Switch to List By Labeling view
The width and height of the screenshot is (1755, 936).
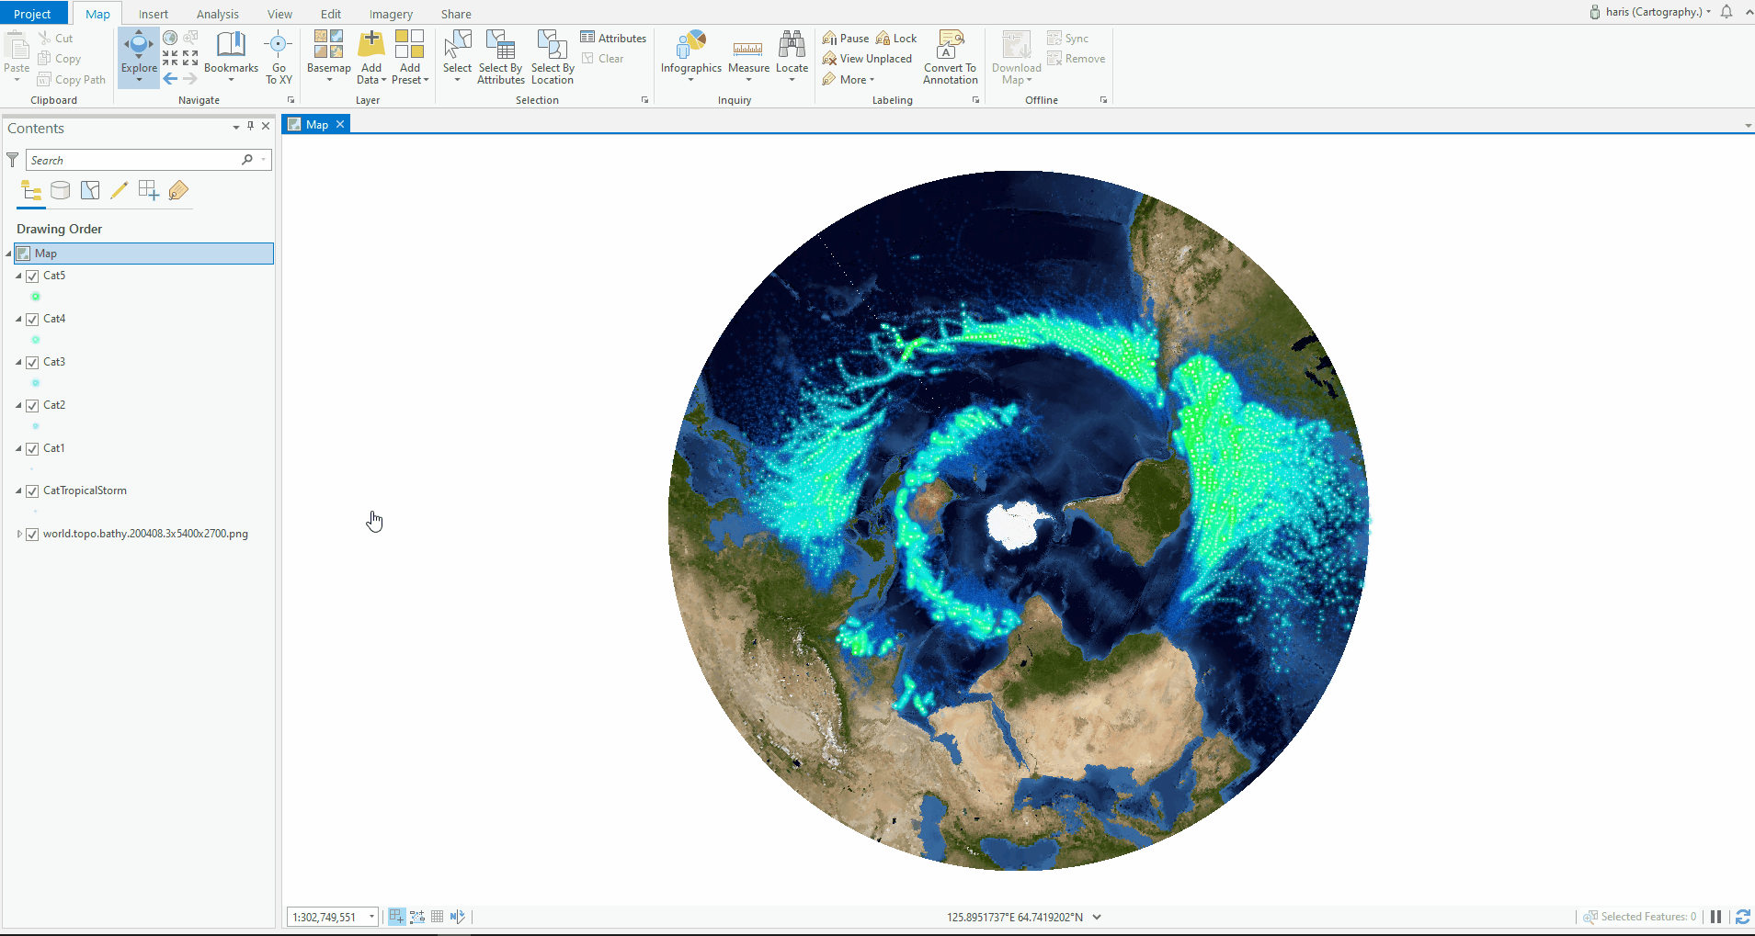[x=178, y=190]
